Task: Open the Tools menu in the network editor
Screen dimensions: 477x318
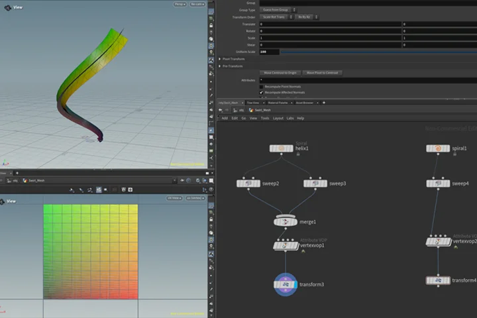Action: point(265,119)
